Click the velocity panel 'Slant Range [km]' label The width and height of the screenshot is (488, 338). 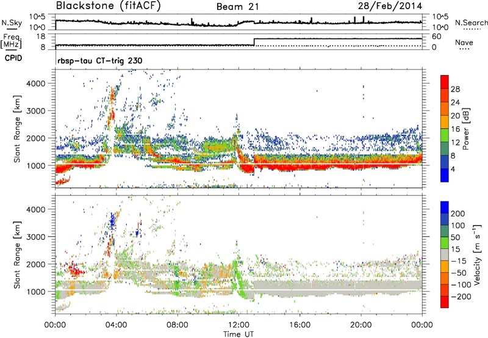17,254
